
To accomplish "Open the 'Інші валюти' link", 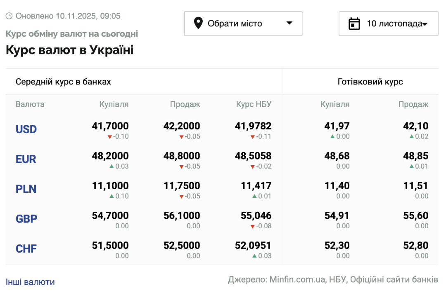I will click(30, 282).
